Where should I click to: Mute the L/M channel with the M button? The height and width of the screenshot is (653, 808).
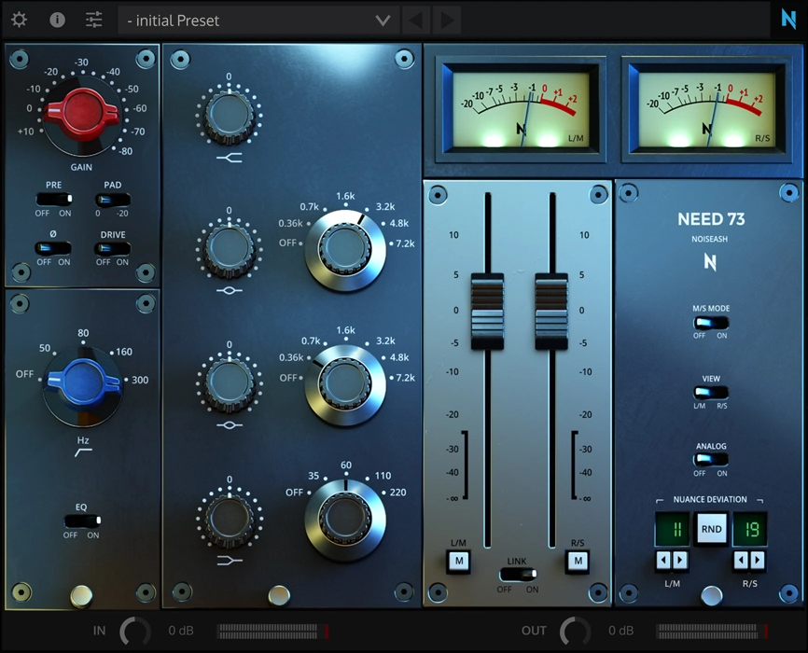click(458, 562)
